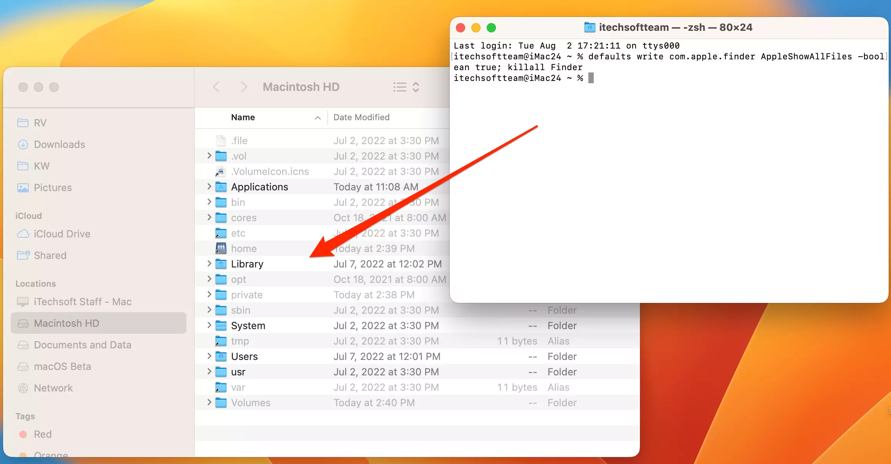
Task: Select the tmp alias icon
Action: click(221, 341)
